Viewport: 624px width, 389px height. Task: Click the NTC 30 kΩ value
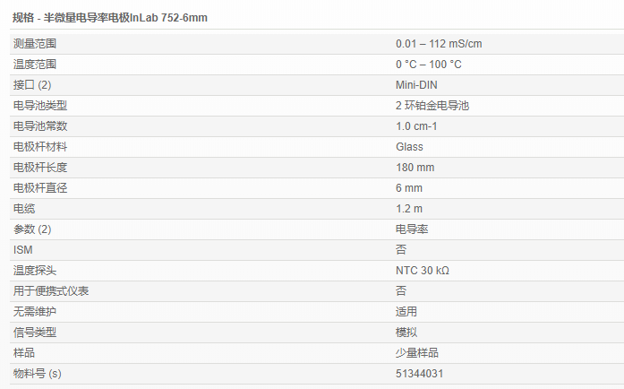coord(422,271)
